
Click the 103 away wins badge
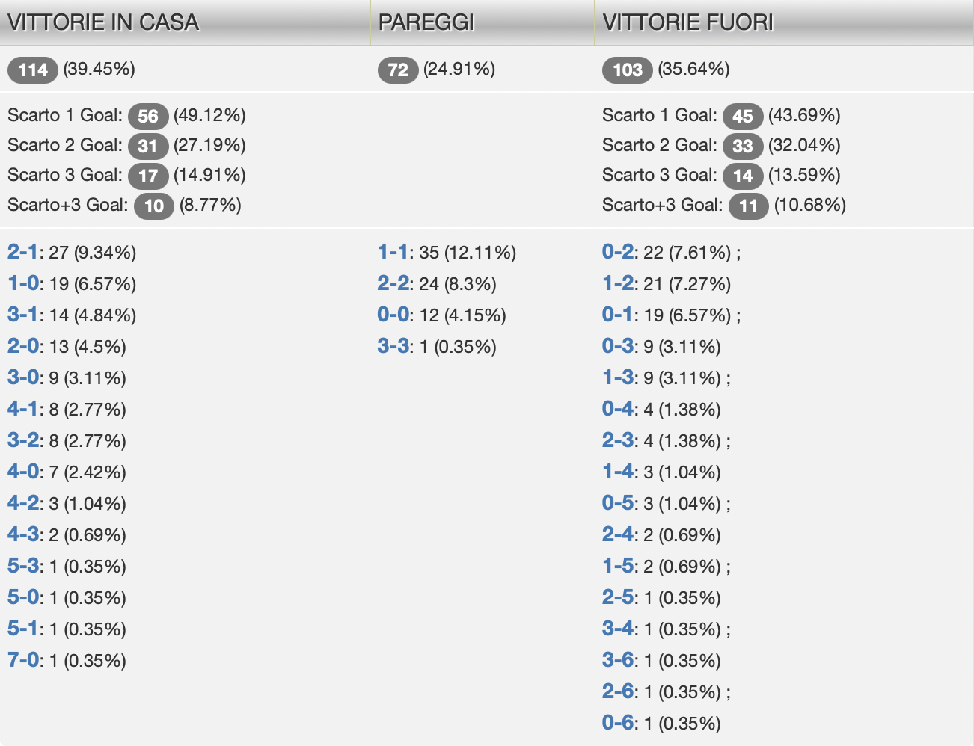pyautogui.click(x=627, y=70)
